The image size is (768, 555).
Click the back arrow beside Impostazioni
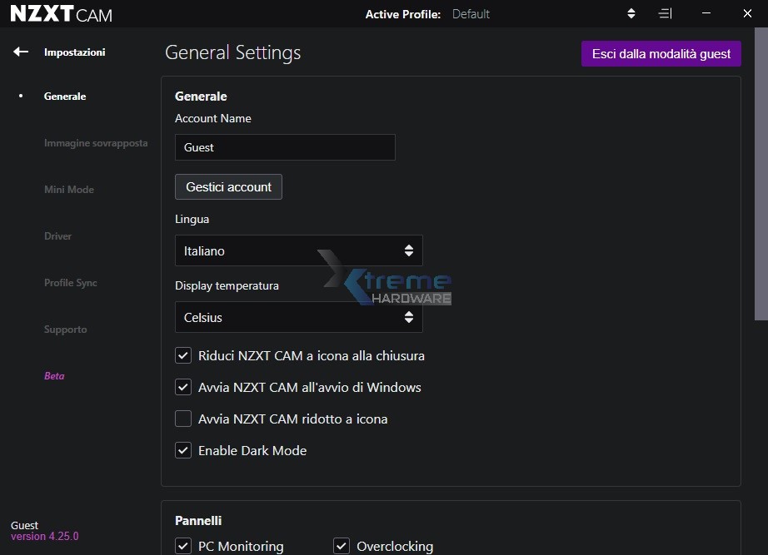pos(21,52)
